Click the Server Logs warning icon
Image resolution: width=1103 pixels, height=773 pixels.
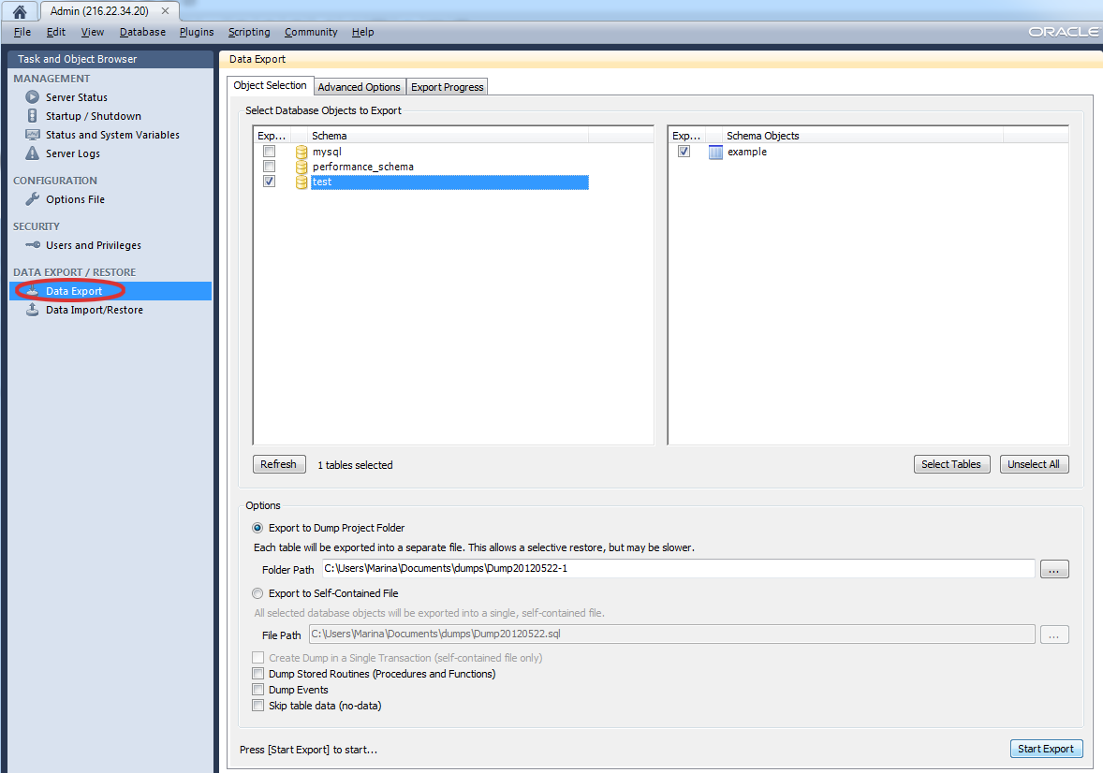pos(33,153)
